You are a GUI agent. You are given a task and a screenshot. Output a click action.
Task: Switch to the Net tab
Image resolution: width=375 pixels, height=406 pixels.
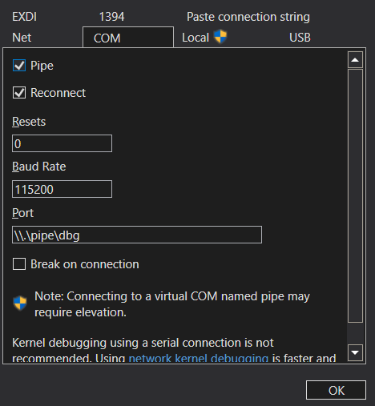(x=22, y=38)
